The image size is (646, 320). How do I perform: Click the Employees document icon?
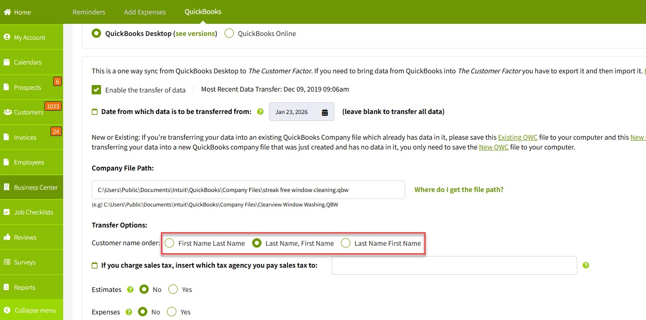7,162
